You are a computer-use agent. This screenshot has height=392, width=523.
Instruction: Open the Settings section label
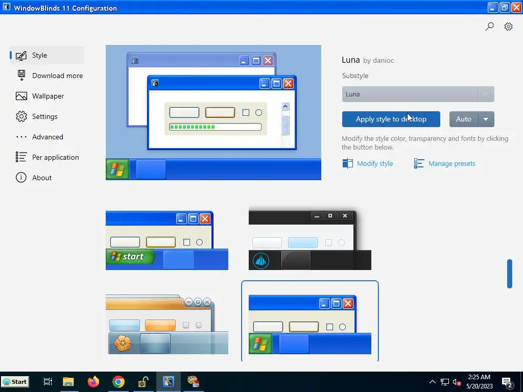[x=45, y=116]
